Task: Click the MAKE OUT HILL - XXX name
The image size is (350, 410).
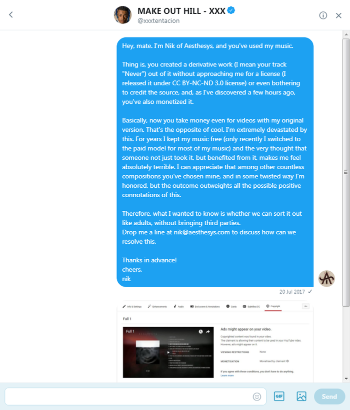Action: [181, 11]
